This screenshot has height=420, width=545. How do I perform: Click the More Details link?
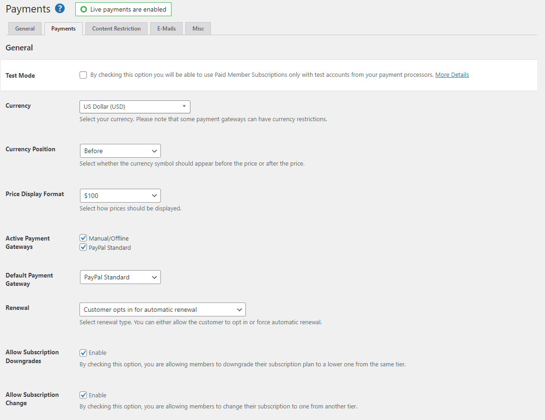[x=452, y=75]
